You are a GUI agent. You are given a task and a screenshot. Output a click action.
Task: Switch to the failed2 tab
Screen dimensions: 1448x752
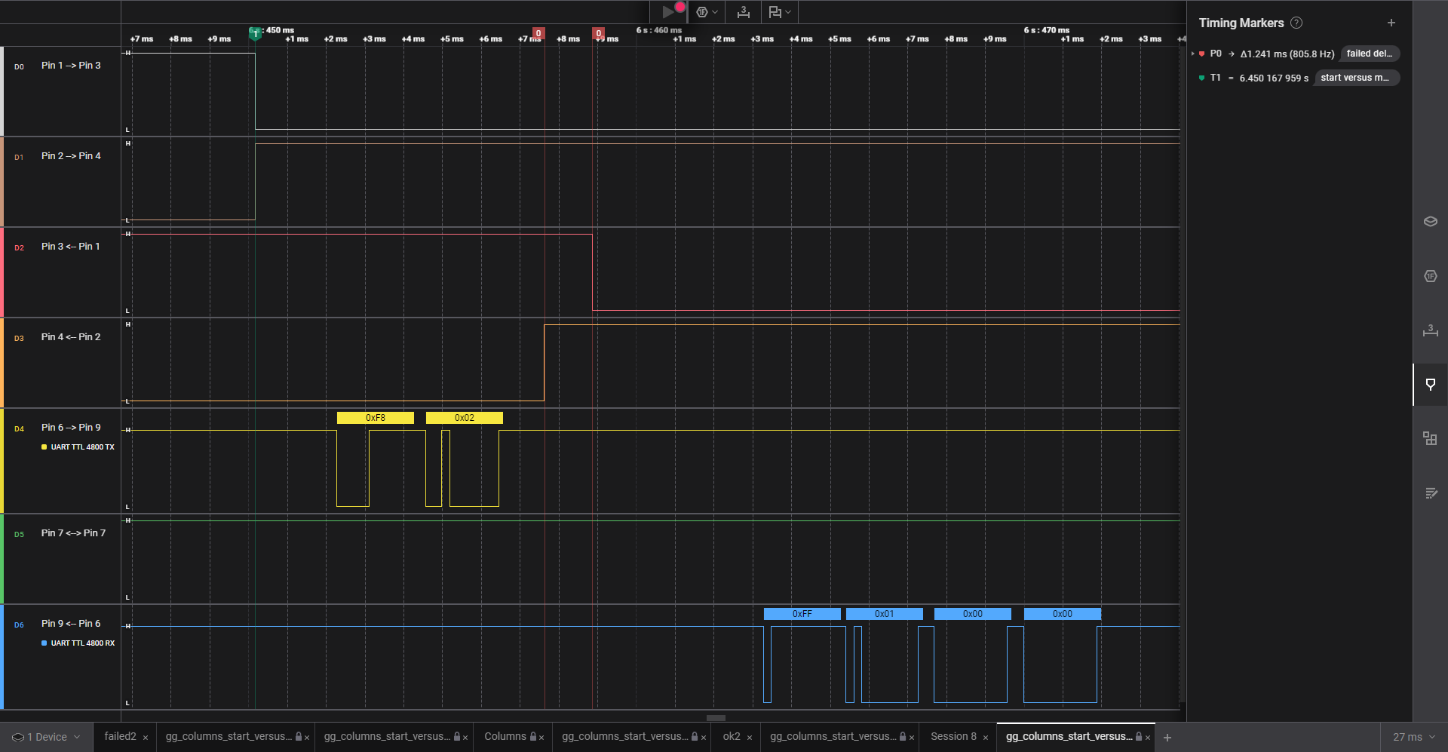tap(120, 737)
